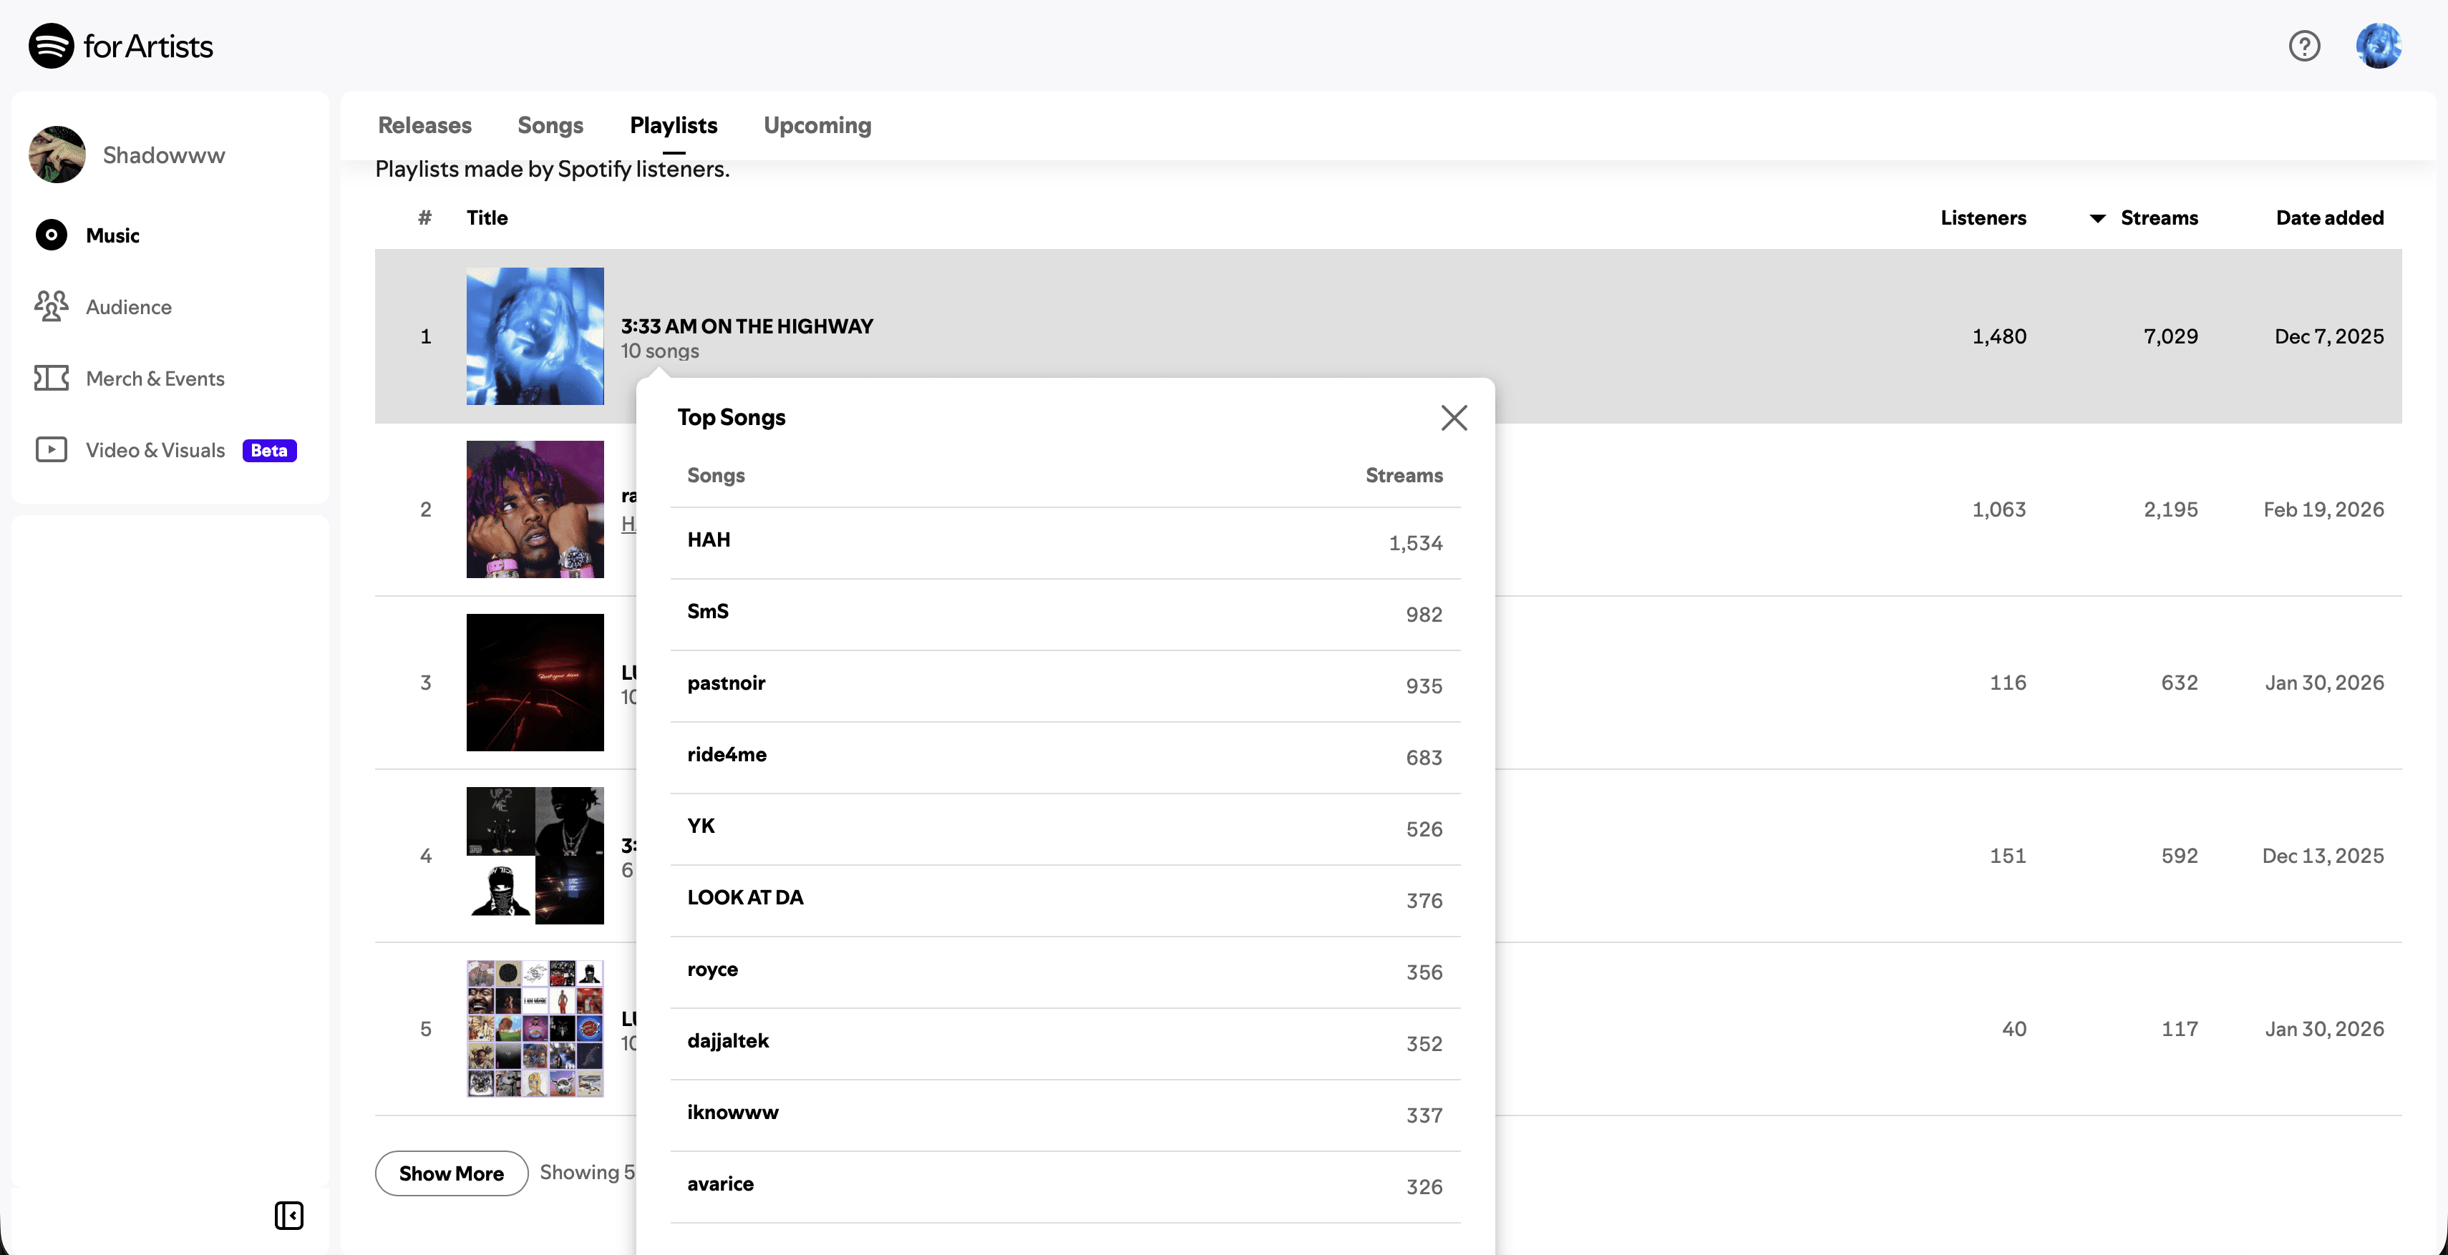
Task: Collapse the sidebar with panel icon
Action: point(289,1215)
